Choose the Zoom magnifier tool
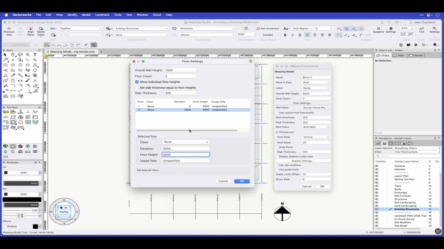This screenshot has width=444, height=249. [x=27, y=55]
